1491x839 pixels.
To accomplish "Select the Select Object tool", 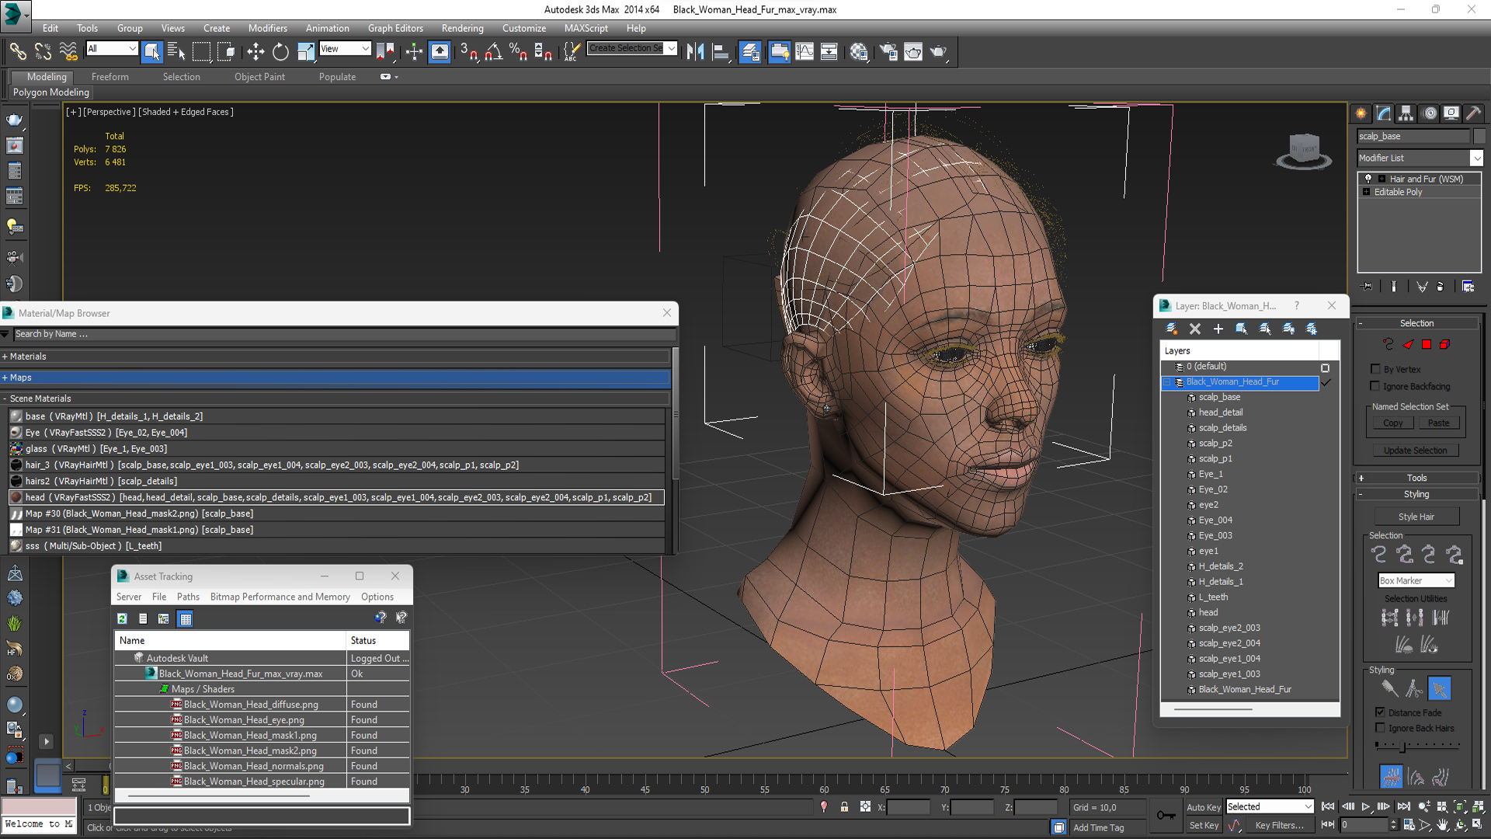I will (151, 51).
